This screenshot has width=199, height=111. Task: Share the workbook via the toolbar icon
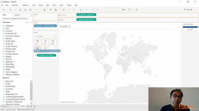coord(137,10)
